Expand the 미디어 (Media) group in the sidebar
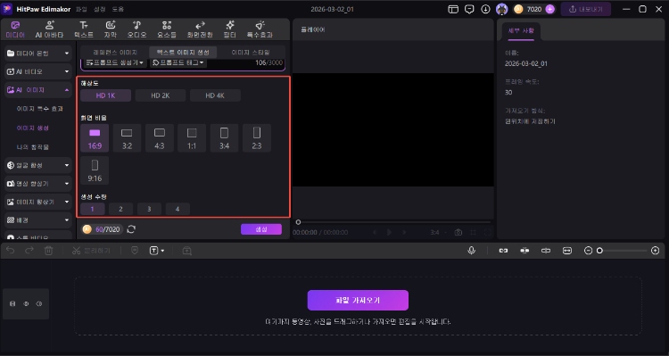Image resolution: width=669 pixels, height=356 pixels. click(38, 54)
